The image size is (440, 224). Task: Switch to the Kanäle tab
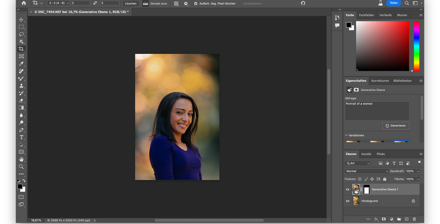366,154
